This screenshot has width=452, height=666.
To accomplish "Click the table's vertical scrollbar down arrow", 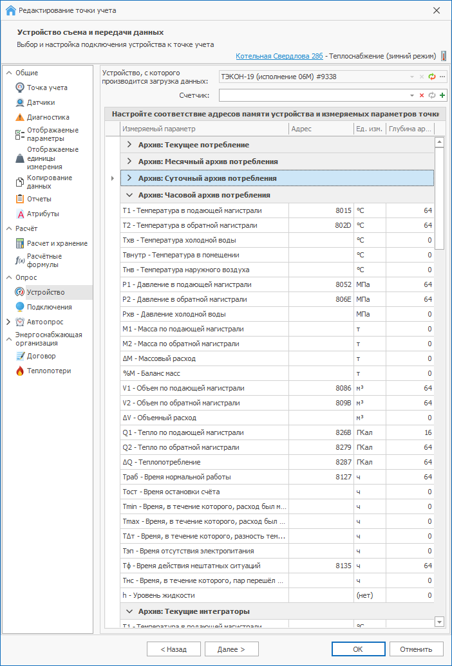I will [x=440, y=621].
